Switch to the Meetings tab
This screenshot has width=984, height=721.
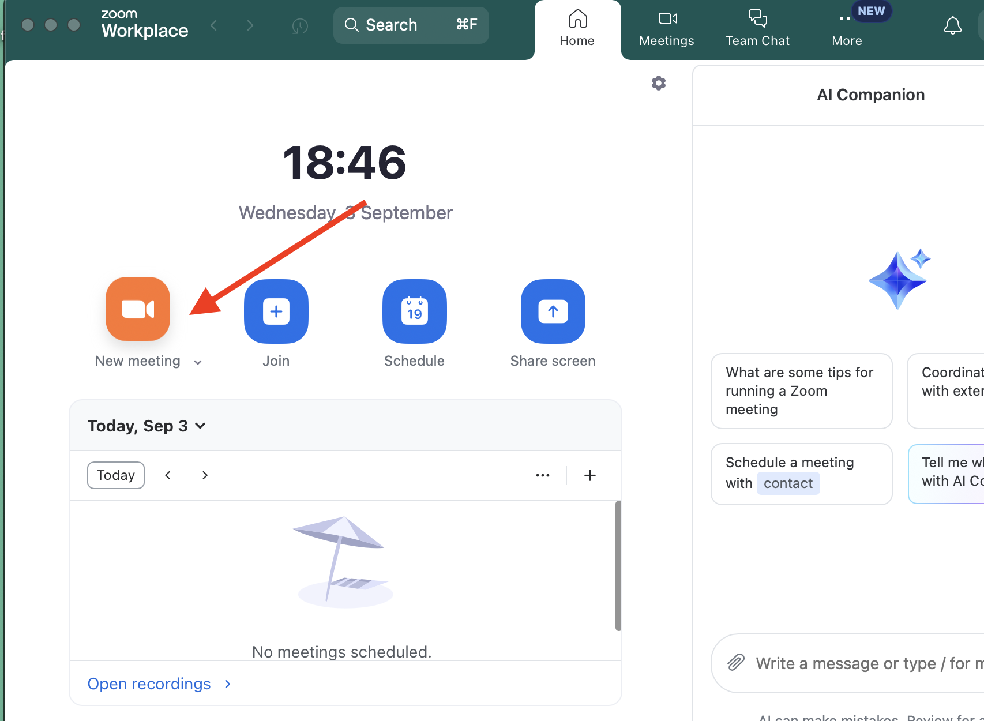pos(667,29)
